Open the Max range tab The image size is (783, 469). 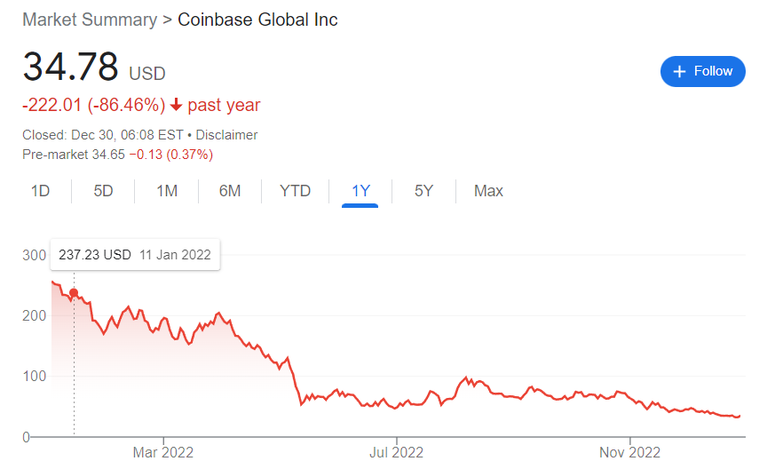coord(488,191)
